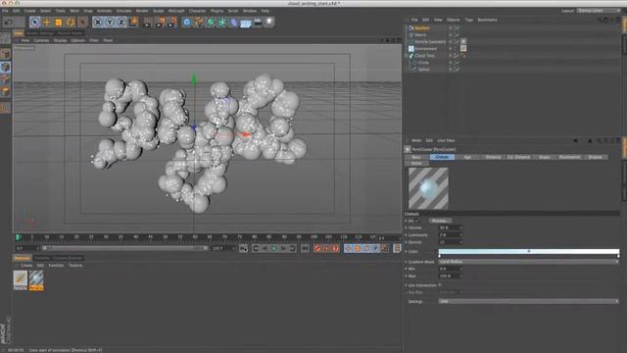Open the viewport Cameras menu
627x353 pixels.
tap(41, 40)
